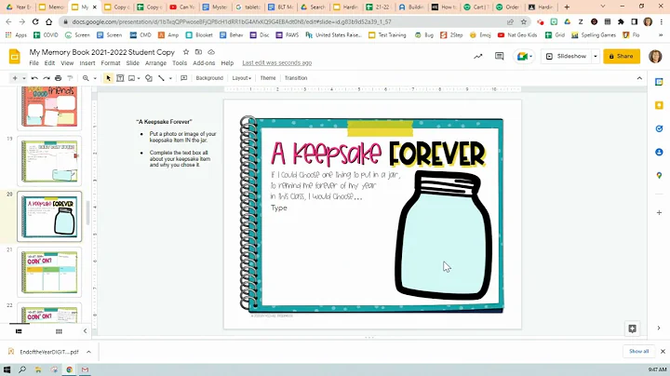The width and height of the screenshot is (670, 376).
Task: Undo the last action
Action: point(34,78)
